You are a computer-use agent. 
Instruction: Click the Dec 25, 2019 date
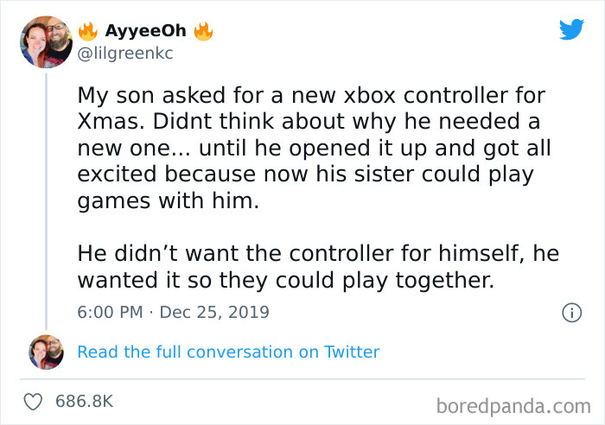tap(215, 312)
